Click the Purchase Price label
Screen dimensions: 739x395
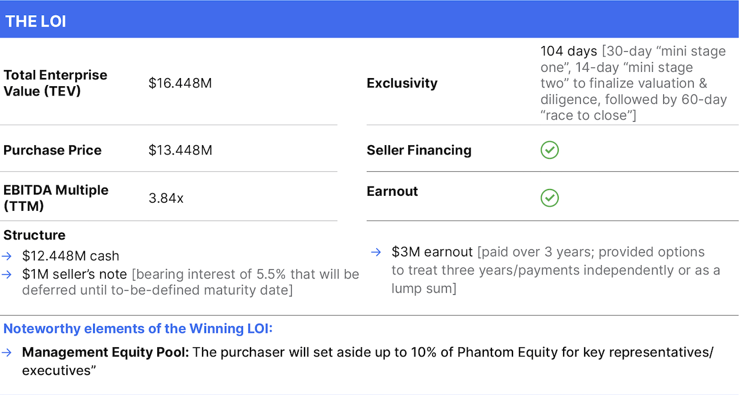[52, 150]
